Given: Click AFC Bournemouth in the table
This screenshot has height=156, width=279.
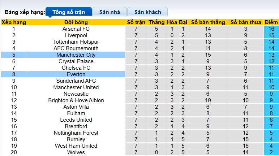Looking at the screenshot, I should click(76, 48).
